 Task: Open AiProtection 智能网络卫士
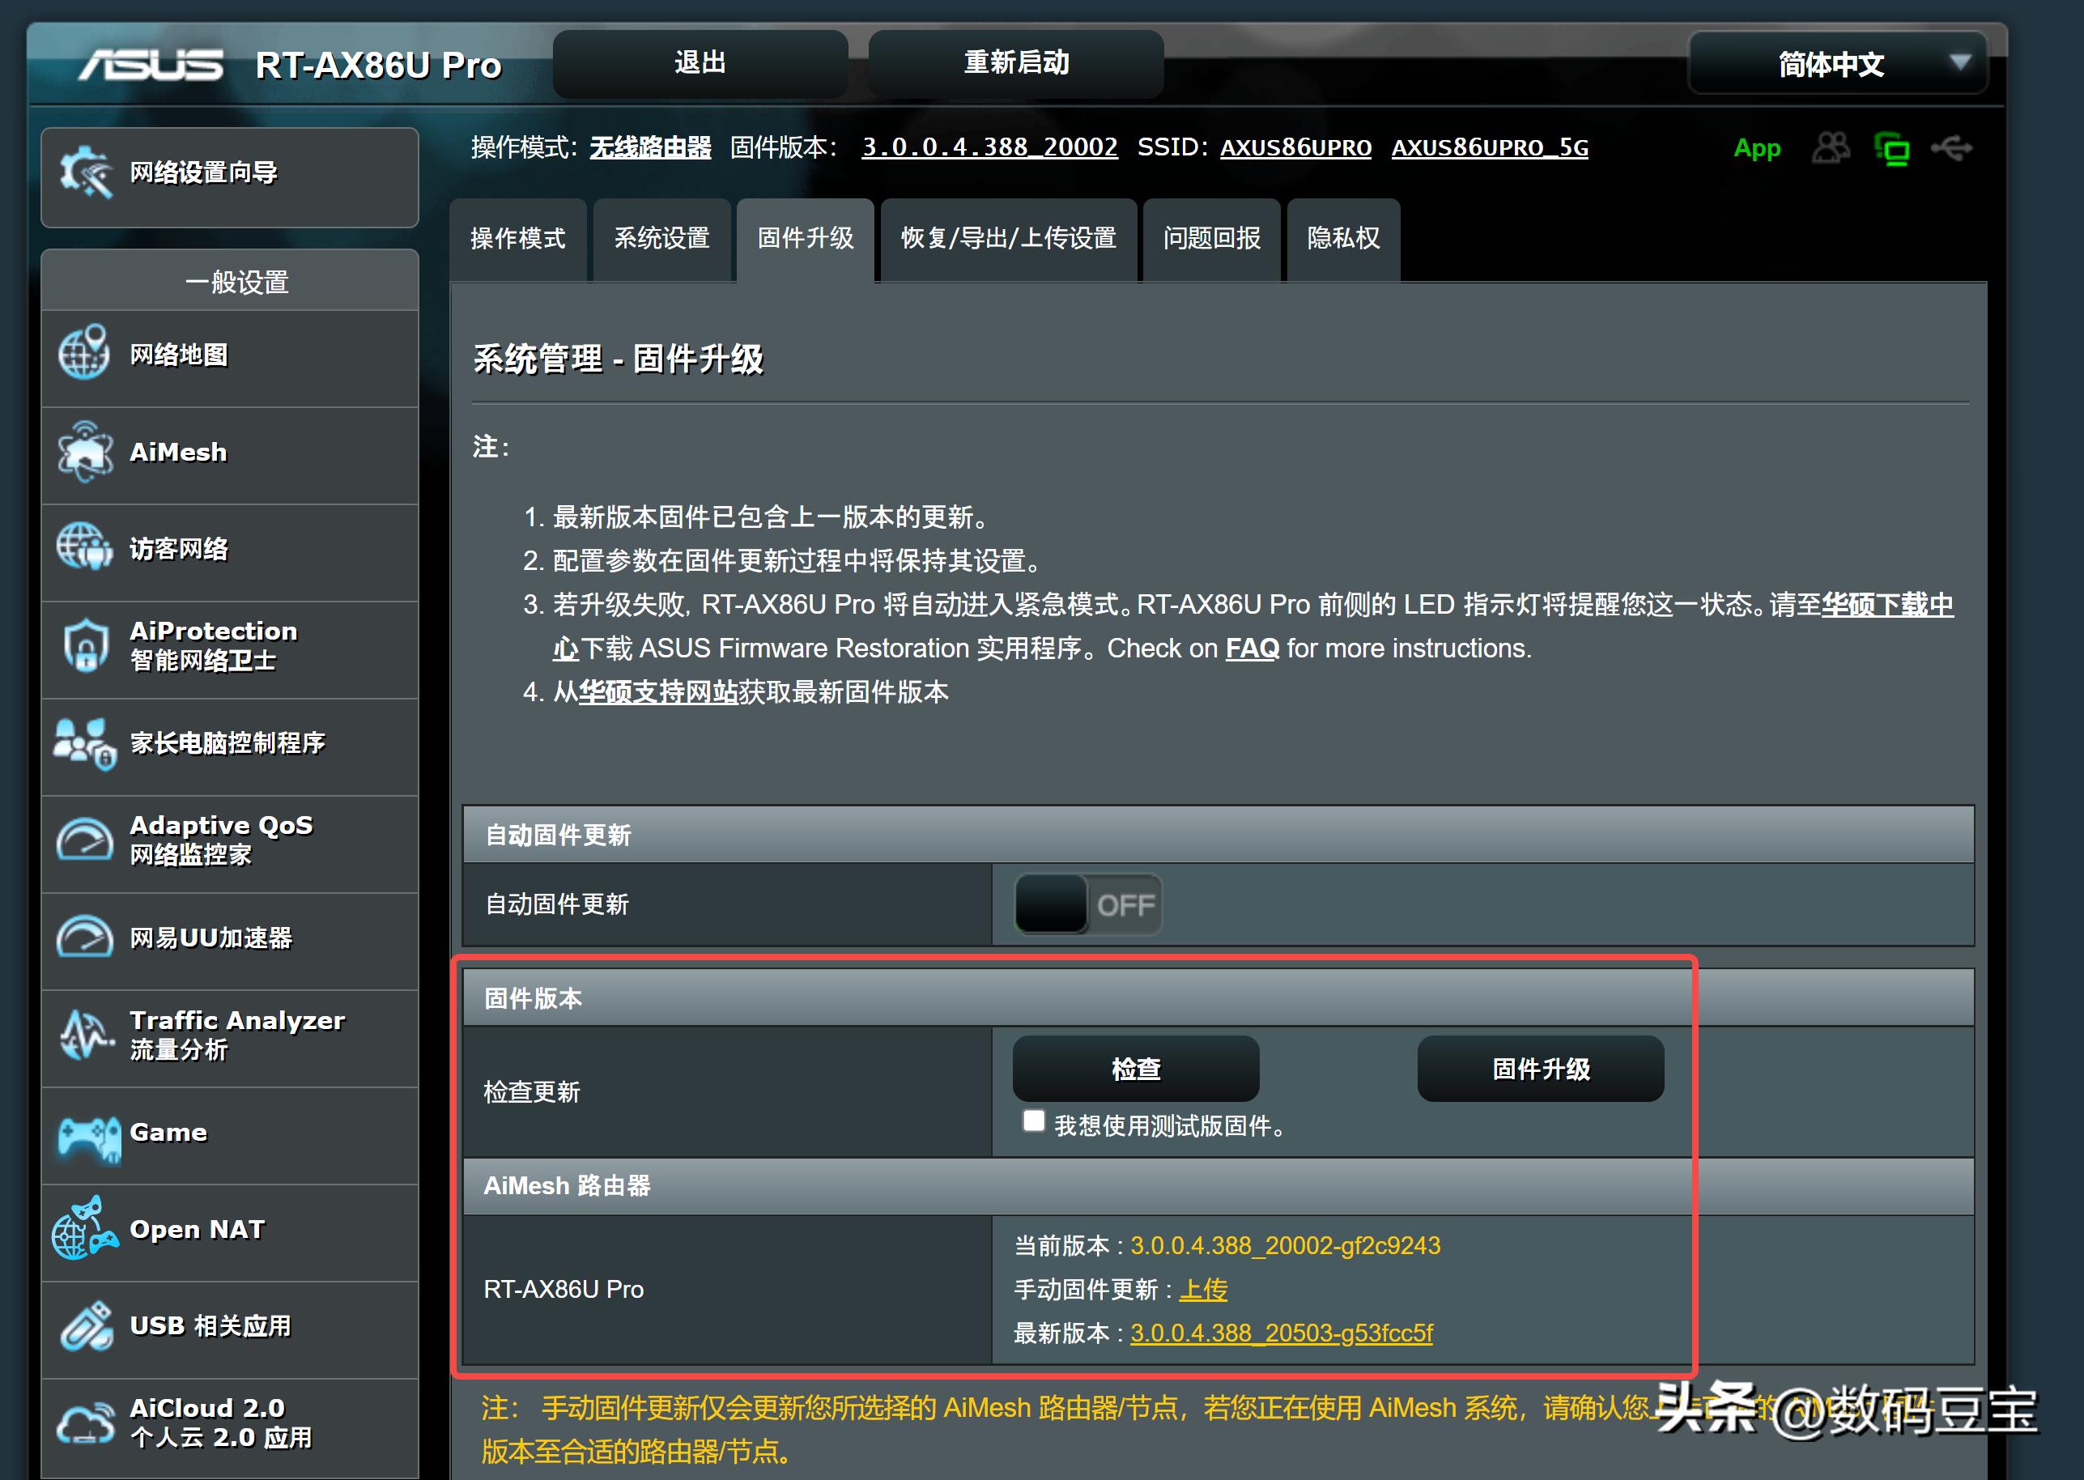(x=212, y=645)
